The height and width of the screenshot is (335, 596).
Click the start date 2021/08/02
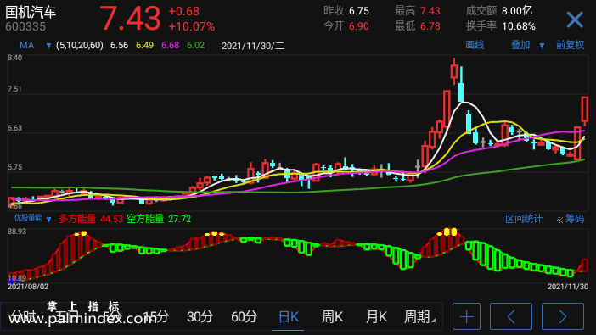[28, 287]
